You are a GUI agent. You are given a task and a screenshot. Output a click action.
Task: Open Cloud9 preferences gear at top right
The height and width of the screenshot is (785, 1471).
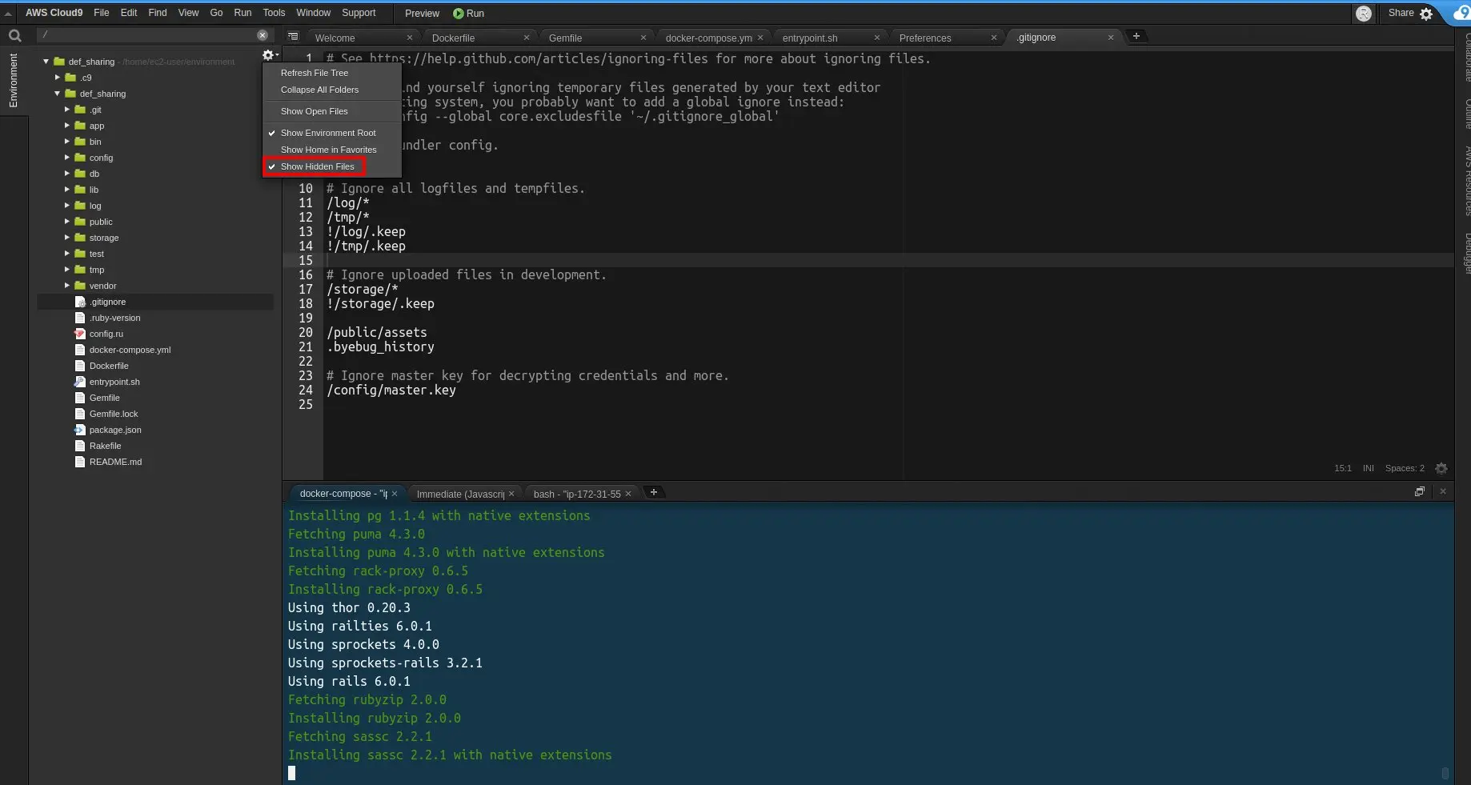coord(1426,14)
